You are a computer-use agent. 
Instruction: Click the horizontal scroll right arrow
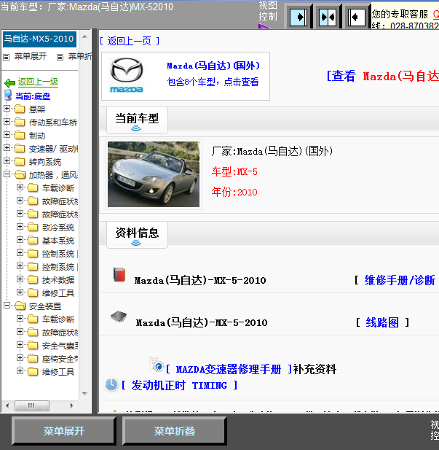pyautogui.click(x=71, y=406)
